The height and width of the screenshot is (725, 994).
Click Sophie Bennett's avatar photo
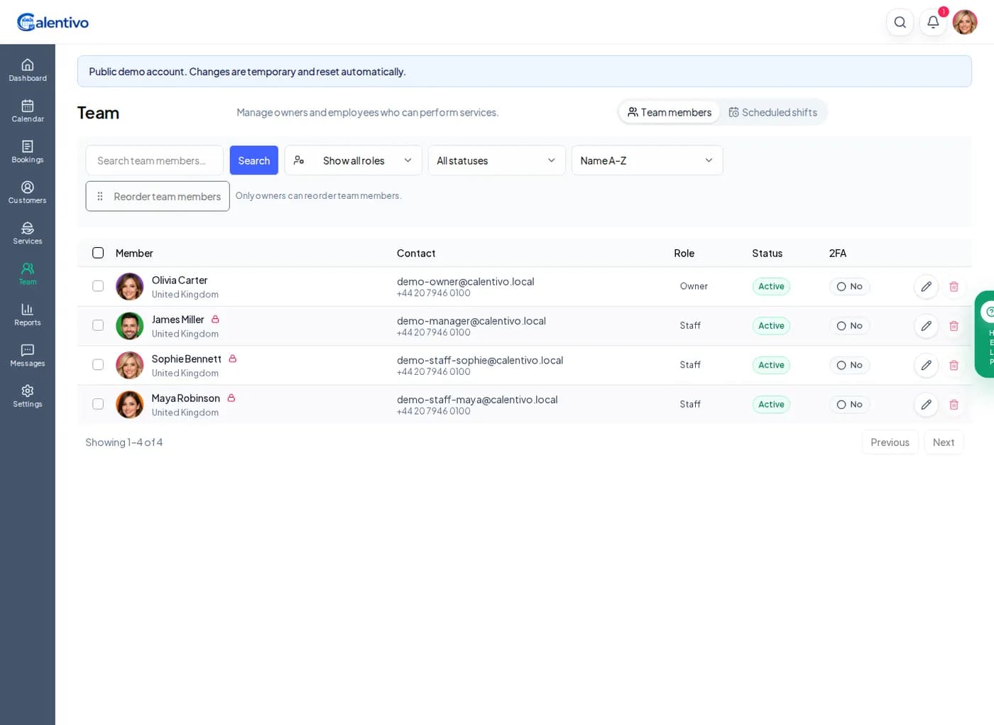(x=129, y=365)
